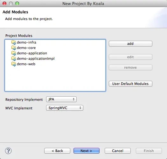167x159 pixels.
Task: Cancel the new project wizard
Action: click(118, 151)
